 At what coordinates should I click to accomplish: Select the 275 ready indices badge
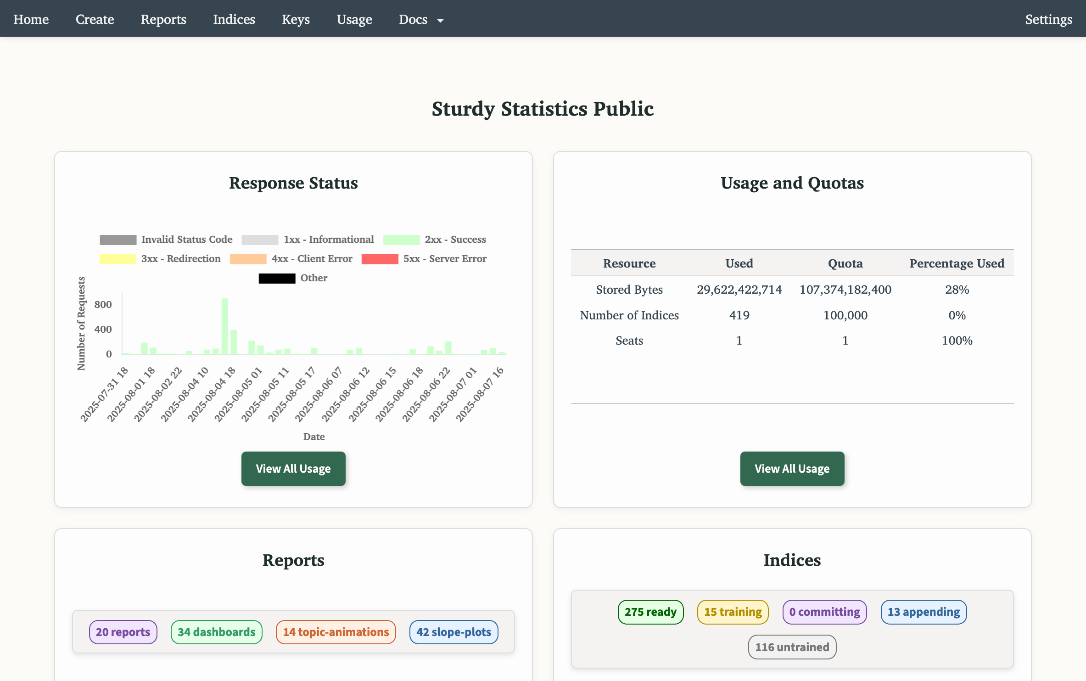(650, 612)
